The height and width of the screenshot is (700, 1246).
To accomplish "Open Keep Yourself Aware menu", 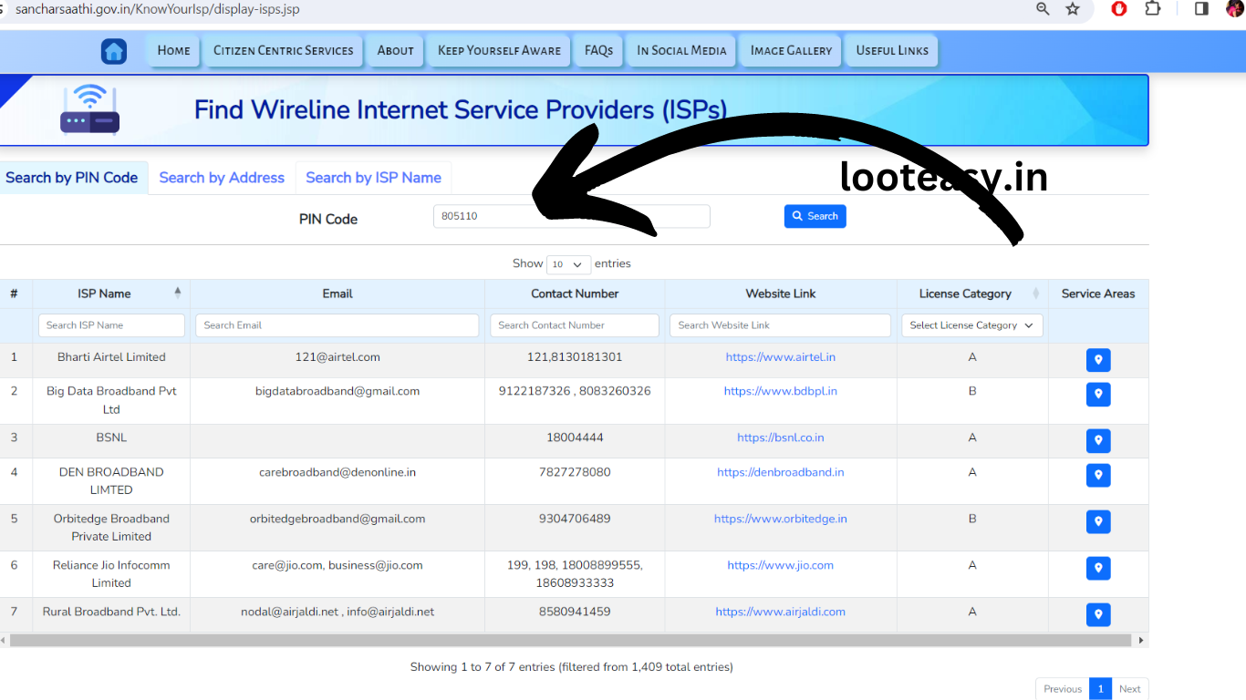I will pos(499,51).
